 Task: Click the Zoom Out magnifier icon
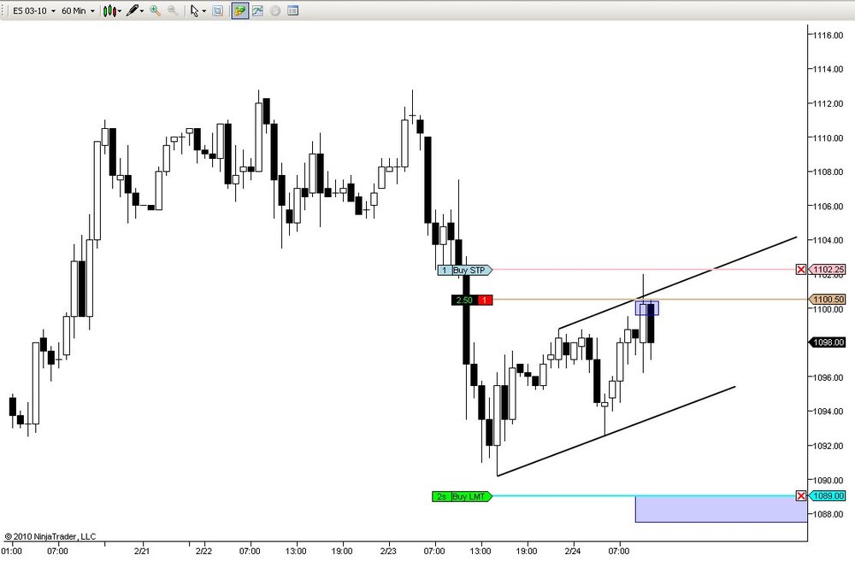[173, 10]
